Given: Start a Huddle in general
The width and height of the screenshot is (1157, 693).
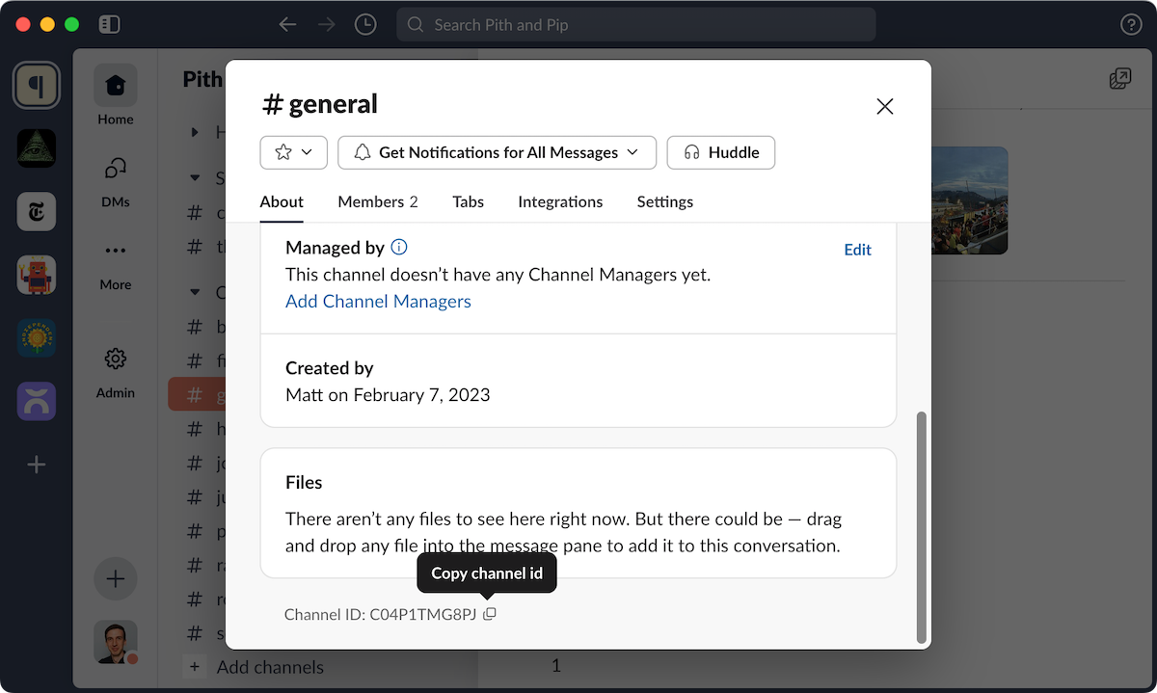Looking at the screenshot, I should pos(720,152).
